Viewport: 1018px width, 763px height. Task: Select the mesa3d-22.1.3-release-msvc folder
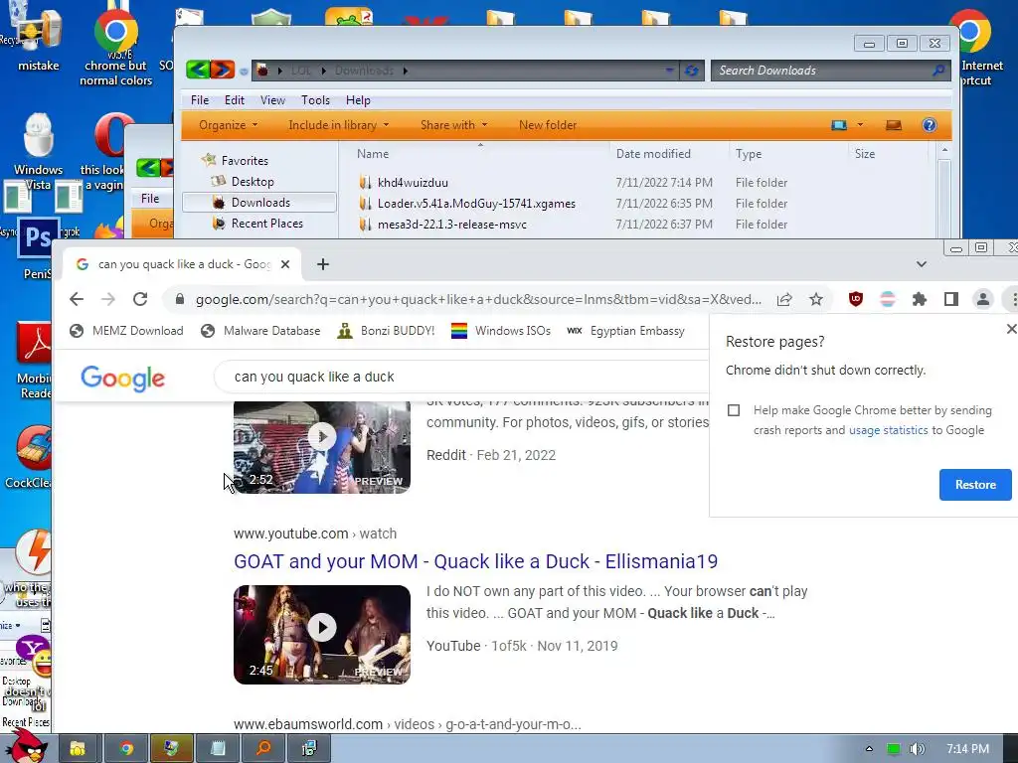[x=452, y=225]
